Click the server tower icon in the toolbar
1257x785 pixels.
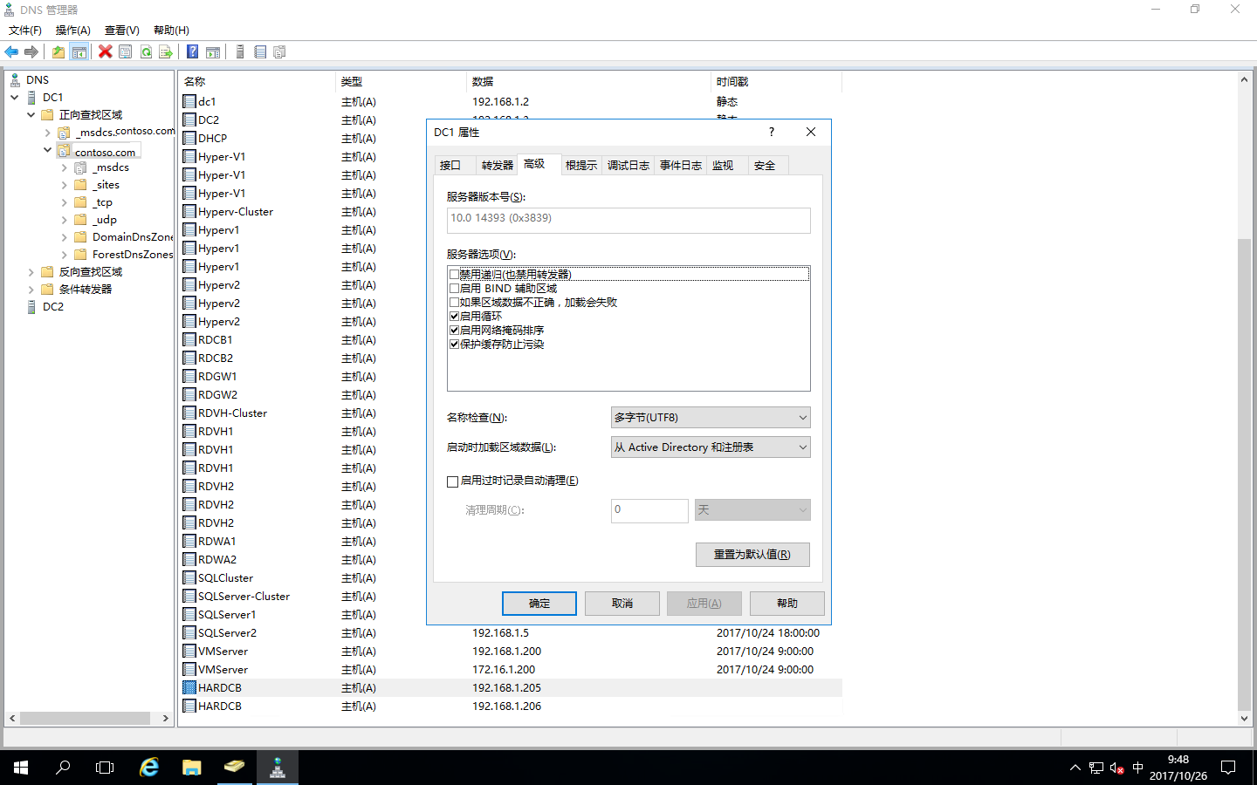[x=240, y=52]
